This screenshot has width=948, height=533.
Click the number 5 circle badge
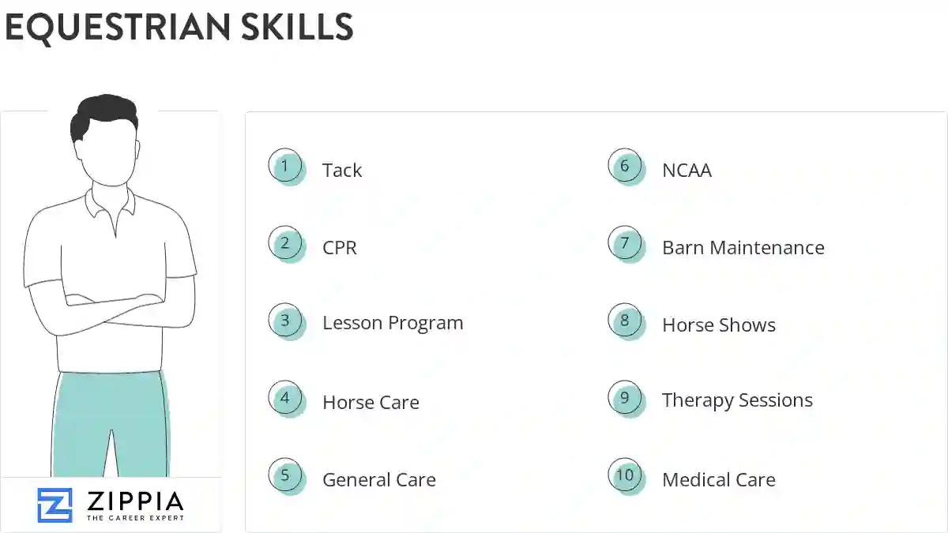(x=286, y=476)
